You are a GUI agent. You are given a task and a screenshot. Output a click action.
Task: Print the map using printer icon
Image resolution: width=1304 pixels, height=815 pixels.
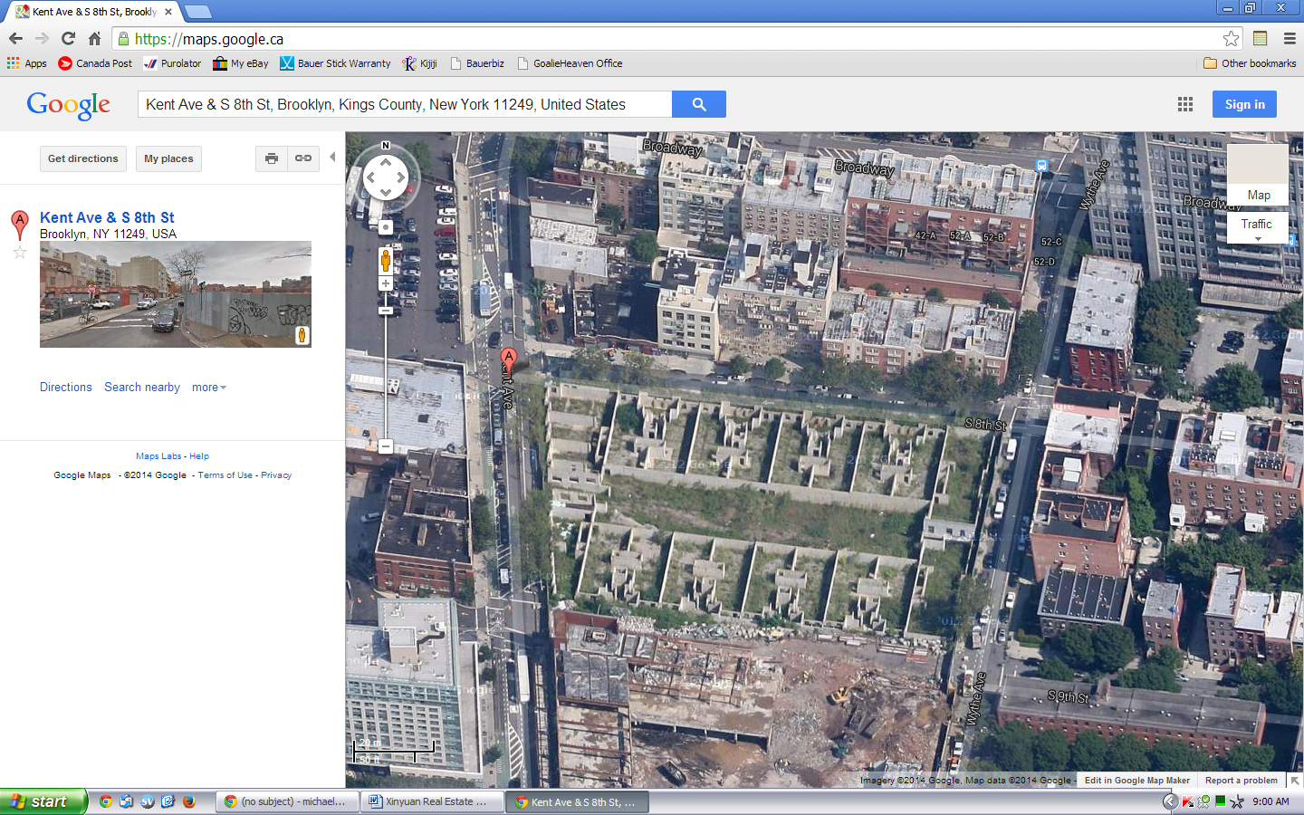pos(271,158)
